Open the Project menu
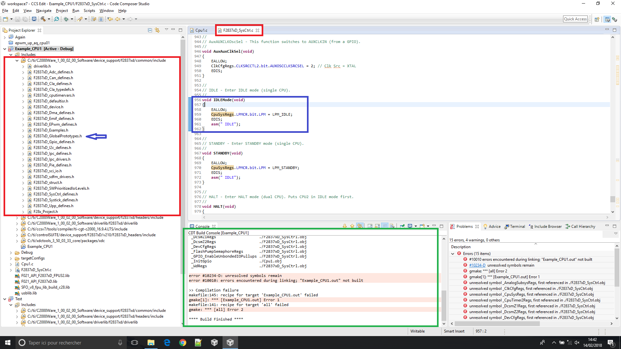This screenshot has width=621, height=349. (62, 10)
